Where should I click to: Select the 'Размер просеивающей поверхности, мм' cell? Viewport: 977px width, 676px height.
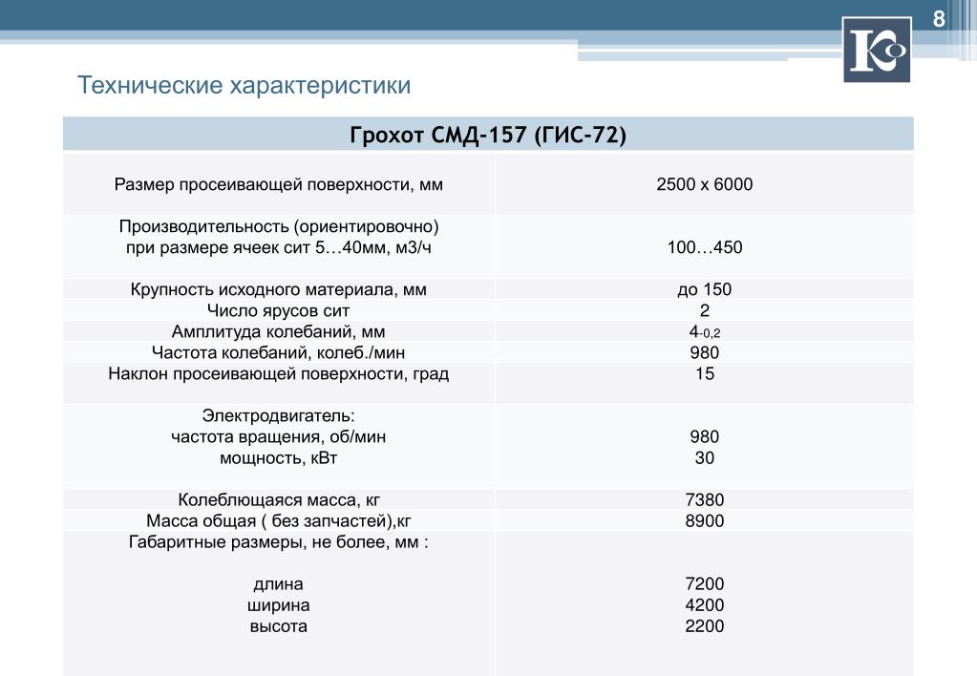coord(279,184)
